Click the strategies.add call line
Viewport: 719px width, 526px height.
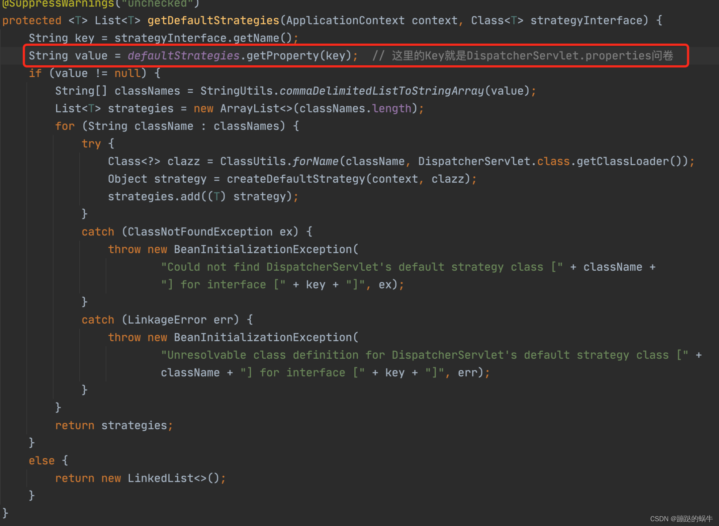(203, 197)
